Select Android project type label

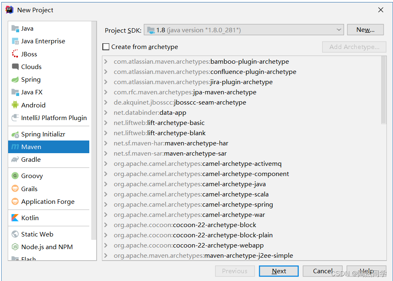(33, 105)
